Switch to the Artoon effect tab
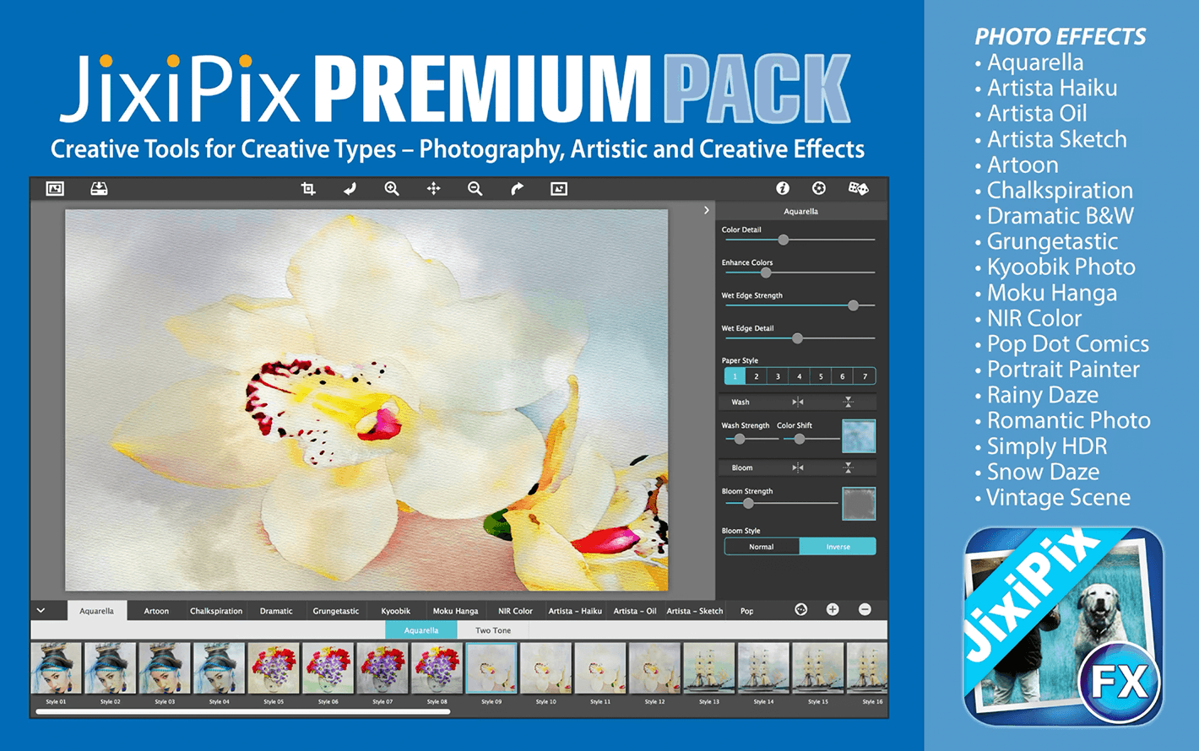The image size is (1199, 751). [x=156, y=611]
